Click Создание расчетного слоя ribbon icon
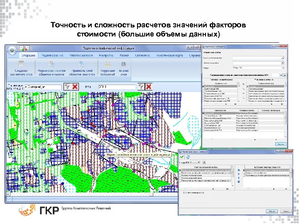Viewport: 299px width, 224px height. pos(21,63)
